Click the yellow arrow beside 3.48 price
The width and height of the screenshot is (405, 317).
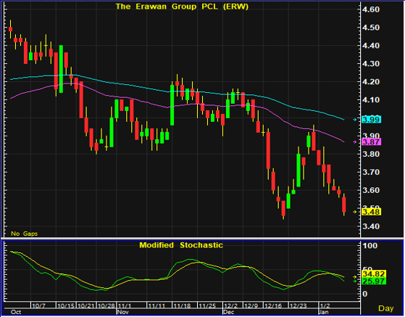[355, 212]
